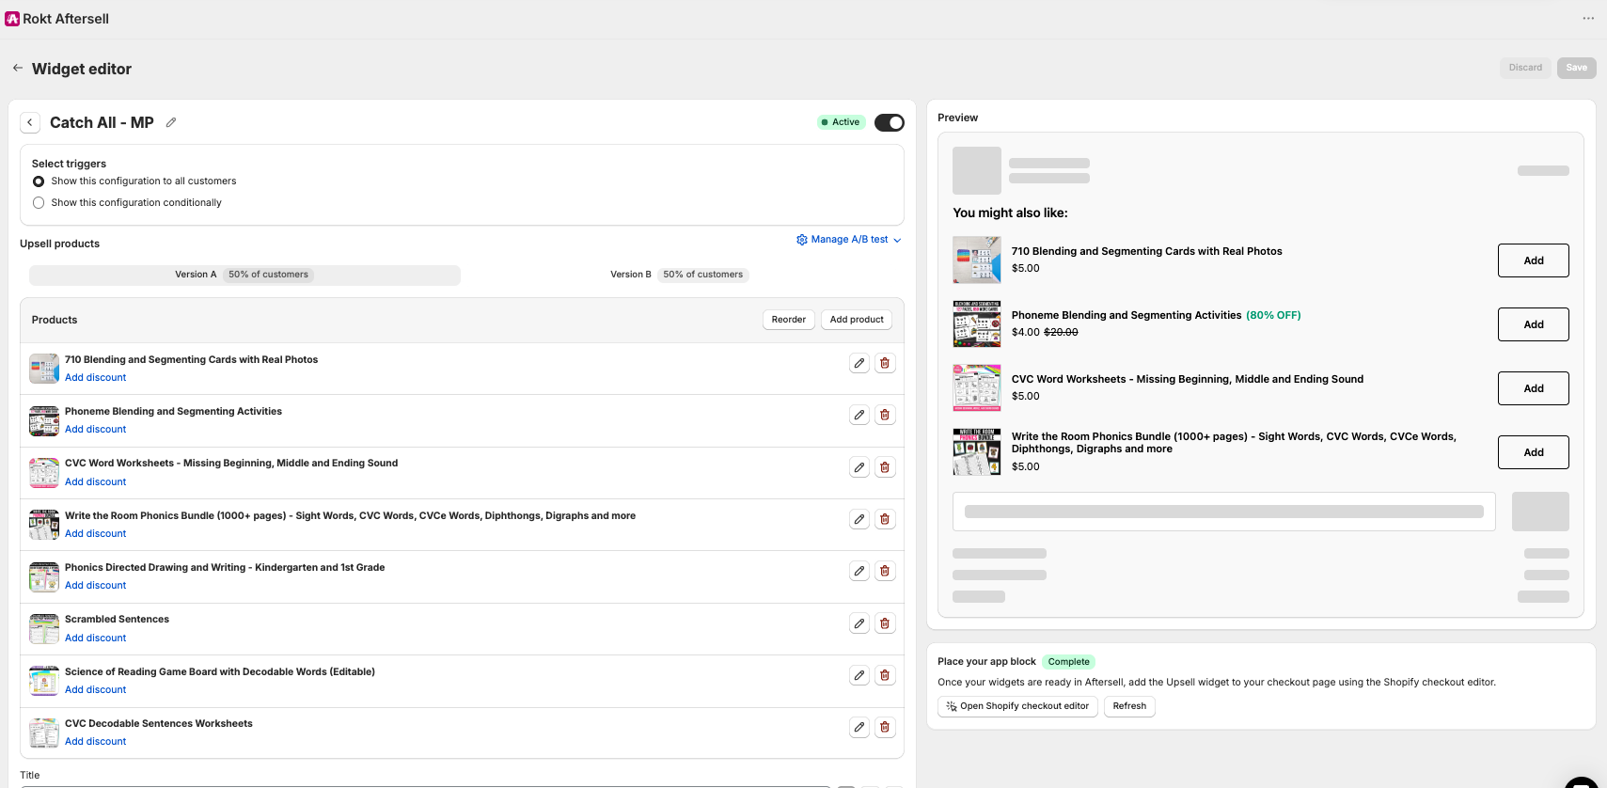This screenshot has width=1607, height=788.
Task: Edit the CVC Decodable Sentences Worksheets product
Action: [859, 727]
